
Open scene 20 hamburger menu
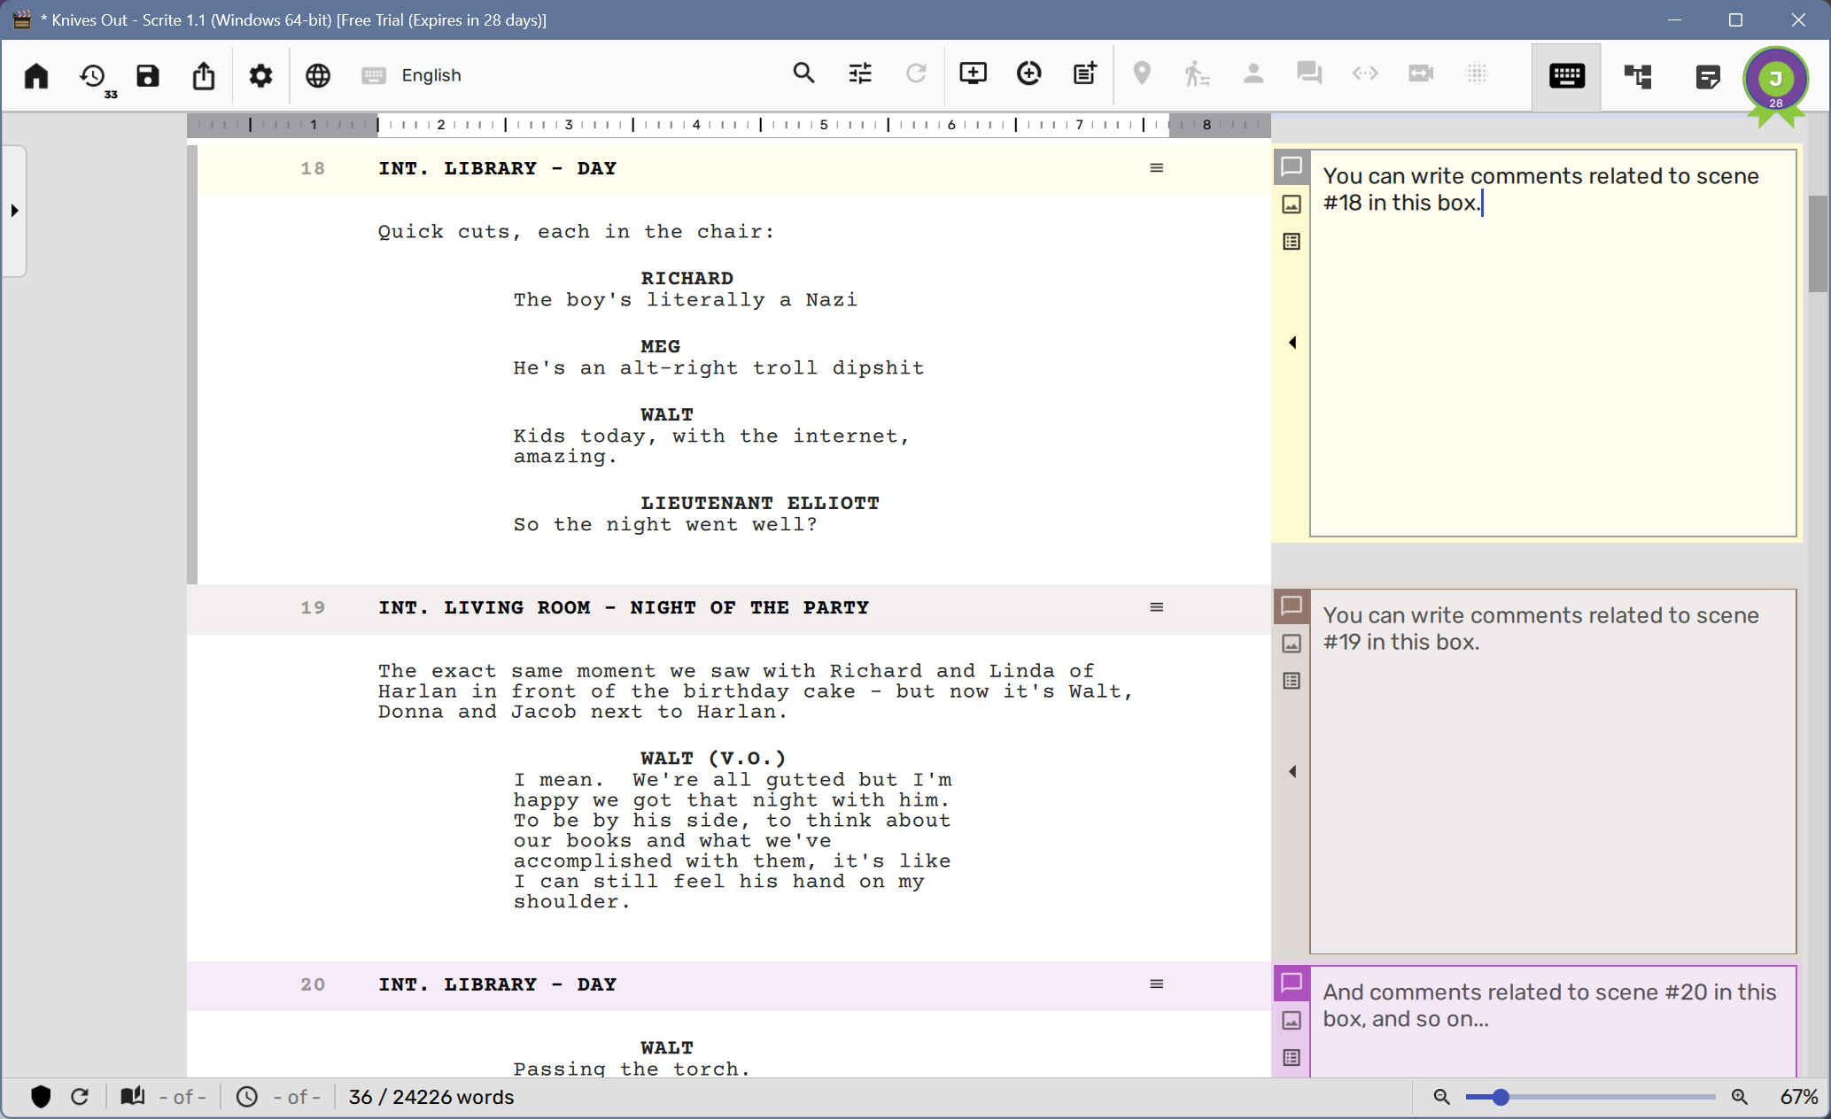[x=1156, y=984]
